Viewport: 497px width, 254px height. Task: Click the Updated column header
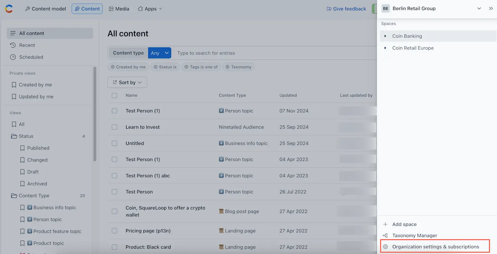coord(288,96)
